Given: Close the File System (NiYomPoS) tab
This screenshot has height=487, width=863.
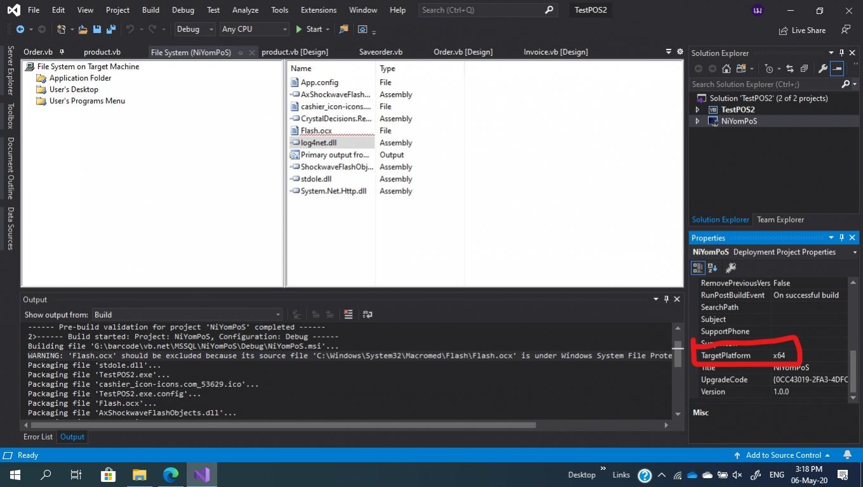Looking at the screenshot, I should 252,53.
